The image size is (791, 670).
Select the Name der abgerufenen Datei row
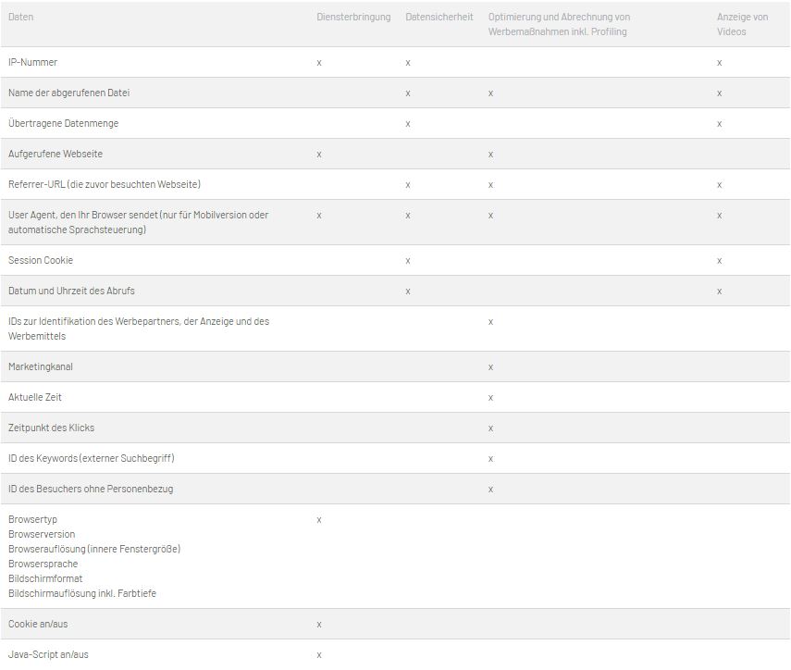(396, 93)
